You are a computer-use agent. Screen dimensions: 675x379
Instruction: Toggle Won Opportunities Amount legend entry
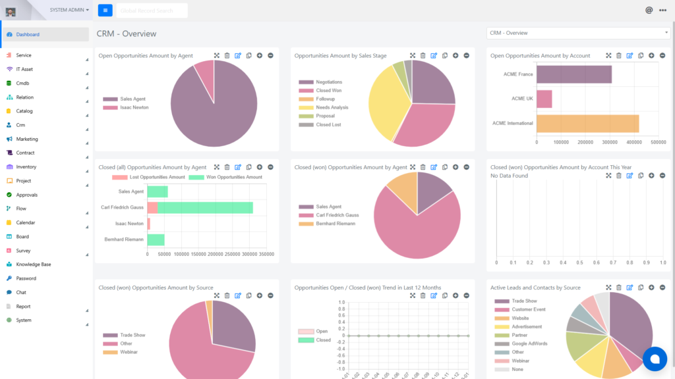[225, 177]
